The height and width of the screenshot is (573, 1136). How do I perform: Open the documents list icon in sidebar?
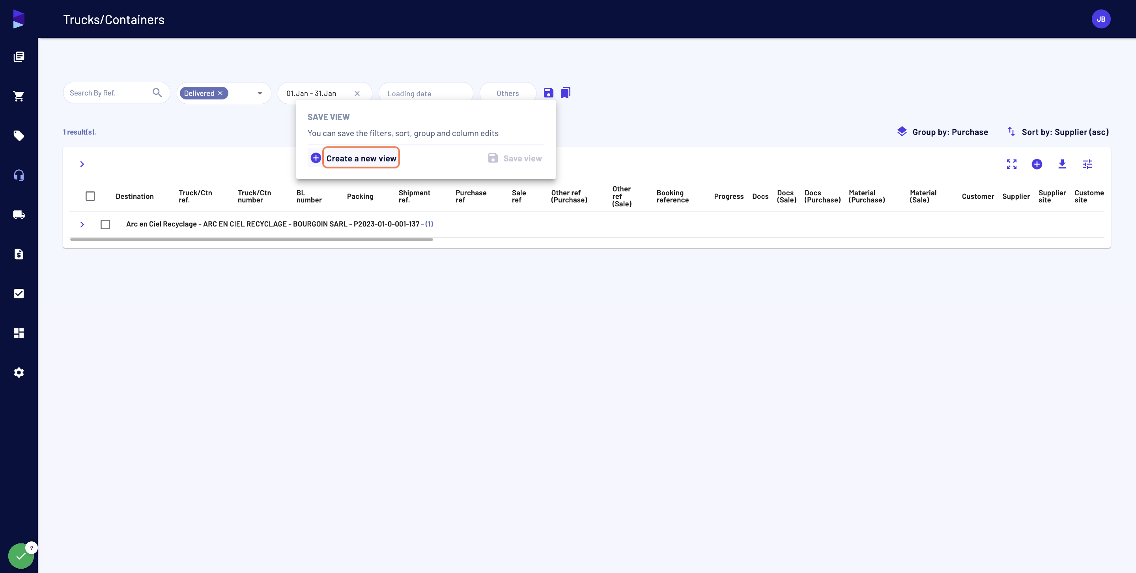(x=19, y=56)
